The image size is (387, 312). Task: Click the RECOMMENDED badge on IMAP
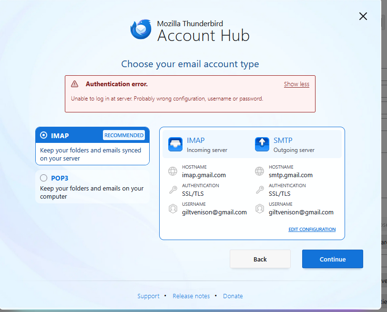pos(124,135)
